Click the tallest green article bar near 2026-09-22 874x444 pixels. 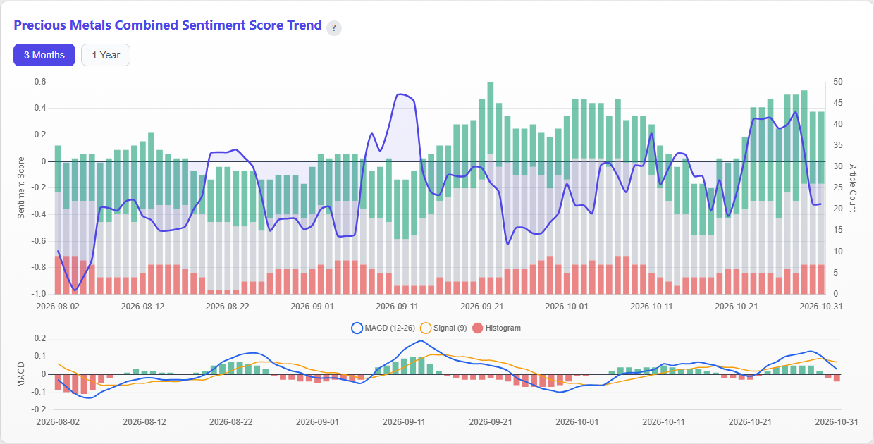pos(490,118)
